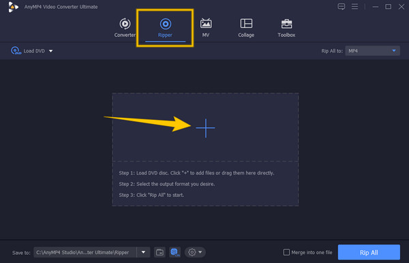Click the blue plus to add files
409x263 pixels.
coord(206,128)
